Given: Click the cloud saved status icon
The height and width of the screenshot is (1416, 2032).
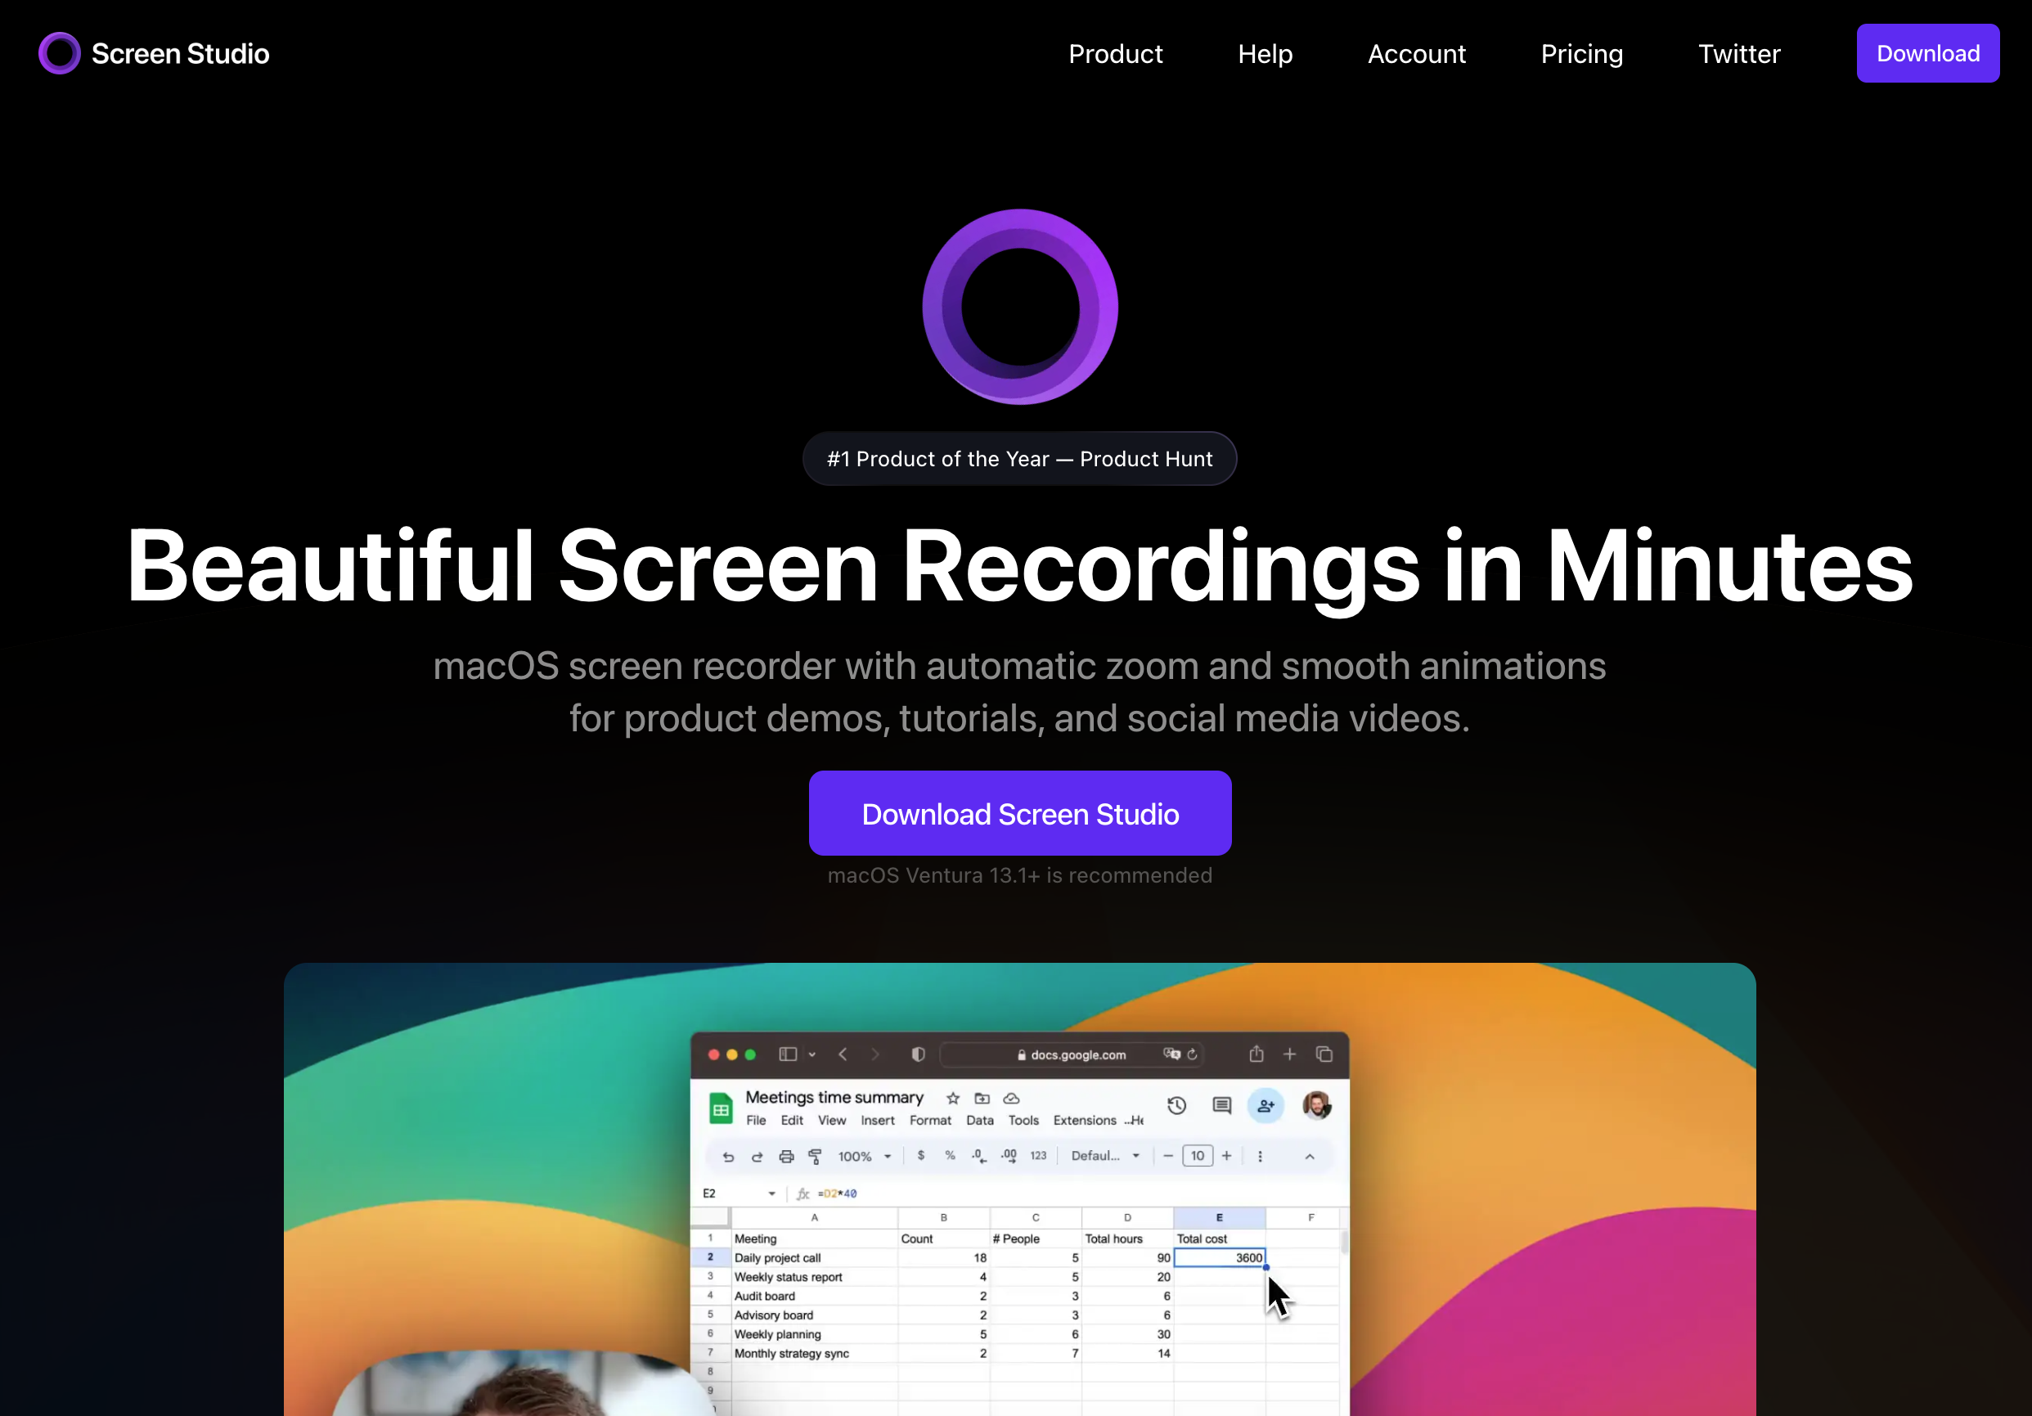Looking at the screenshot, I should 1011,1099.
